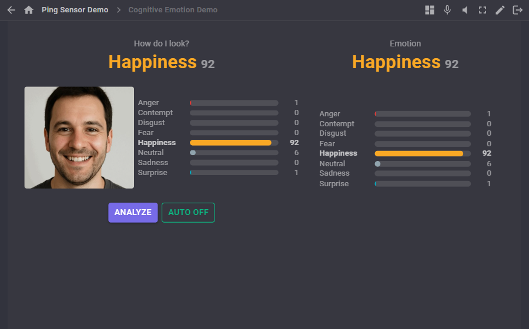Enter fullscreen mode icon
The height and width of the screenshot is (329, 529).
tap(483, 10)
